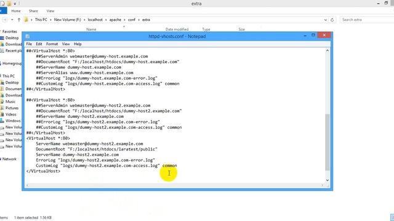The width and height of the screenshot is (394, 221).
Task: Open the Notepad View menu
Action: [x=66, y=44]
